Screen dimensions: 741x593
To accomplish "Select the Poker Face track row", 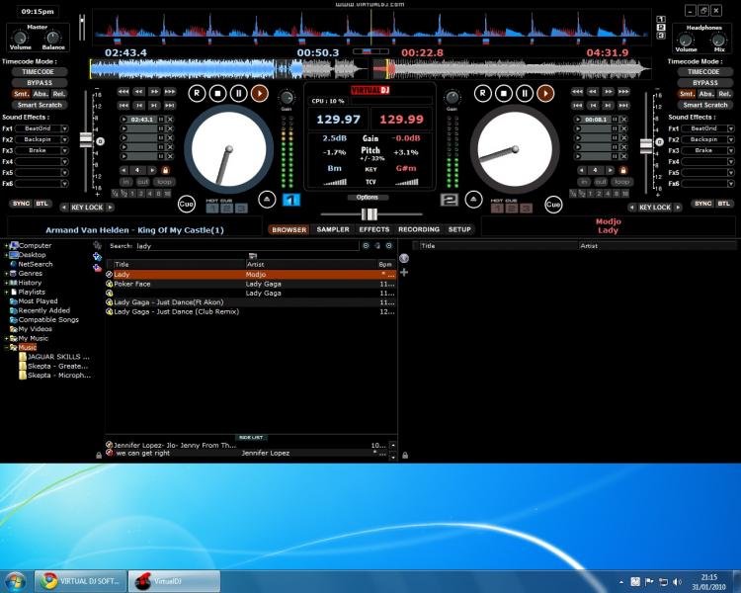I will pyautogui.click(x=251, y=284).
